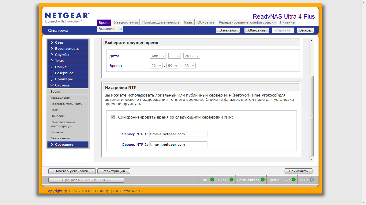Image resolution: width=366 pixels, height=205 pixels.
Task: Uncheck the NTP synchronization checkbox
Action: (x=113, y=117)
